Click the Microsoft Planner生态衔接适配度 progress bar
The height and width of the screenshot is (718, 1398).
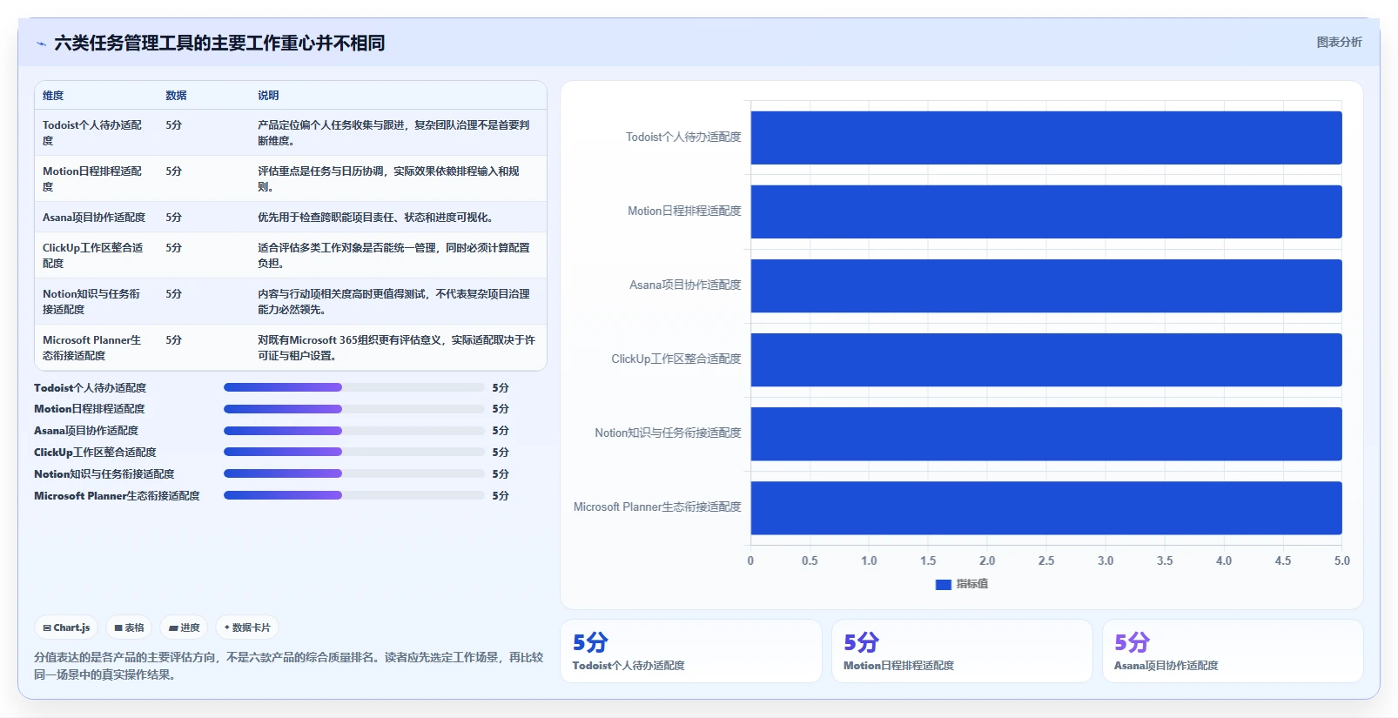coord(354,495)
